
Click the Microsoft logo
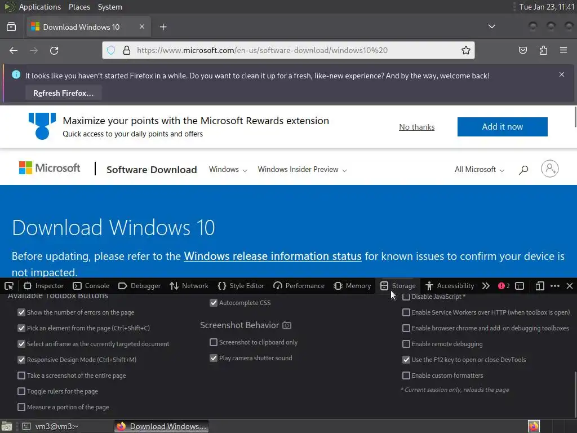pos(50,168)
